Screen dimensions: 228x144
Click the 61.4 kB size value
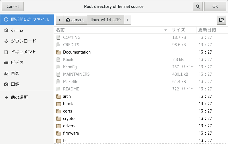point(179,82)
